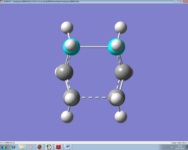This screenshot has height=150, width=188.
Task: Open Windows Media Player from the taskbar
Action: click(x=31, y=147)
